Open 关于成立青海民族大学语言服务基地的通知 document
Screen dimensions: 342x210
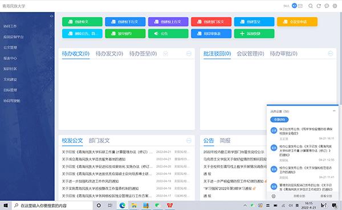coord(93,159)
